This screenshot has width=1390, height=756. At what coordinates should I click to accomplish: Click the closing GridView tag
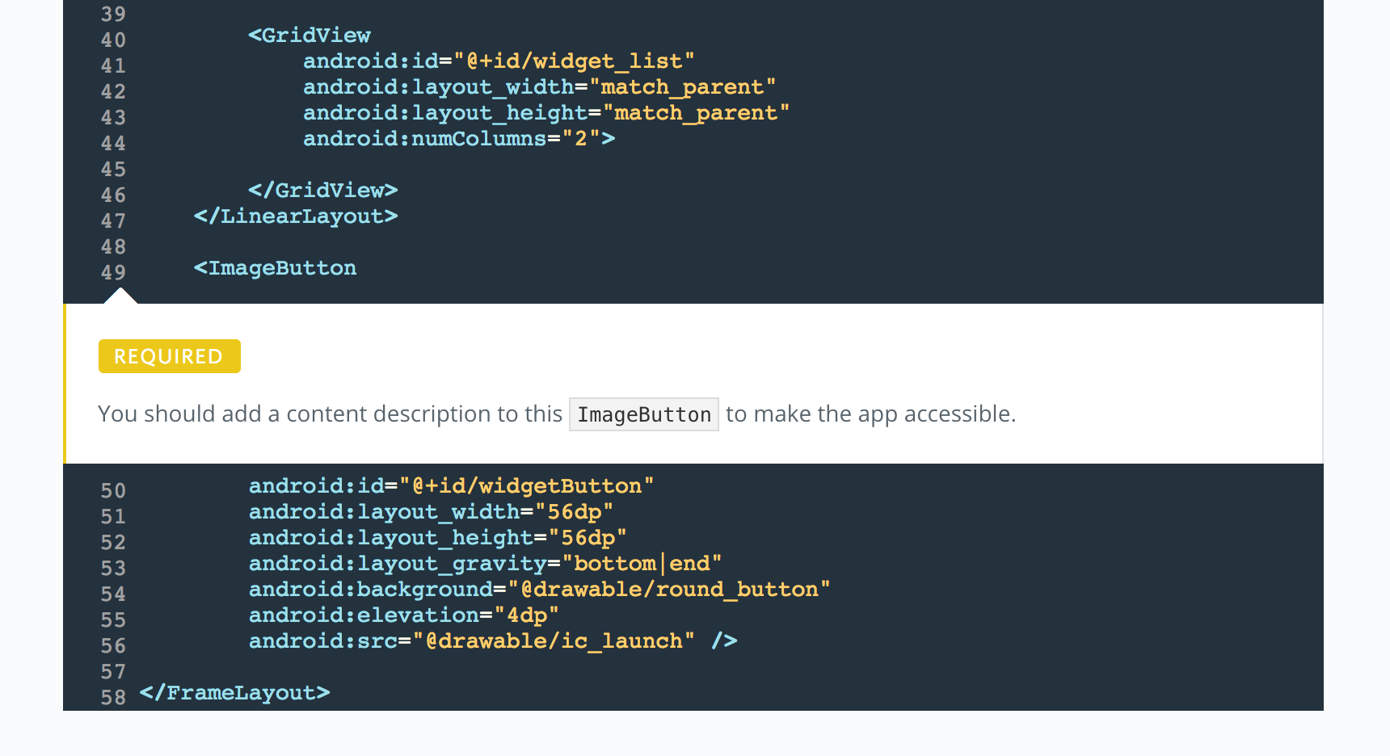(x=322, y=191)
